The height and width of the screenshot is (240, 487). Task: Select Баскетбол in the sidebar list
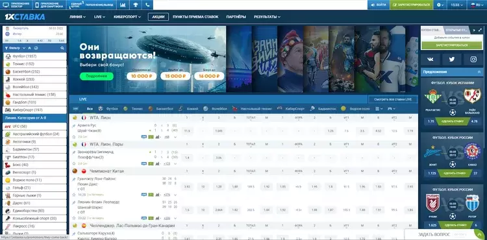(35, 71)
